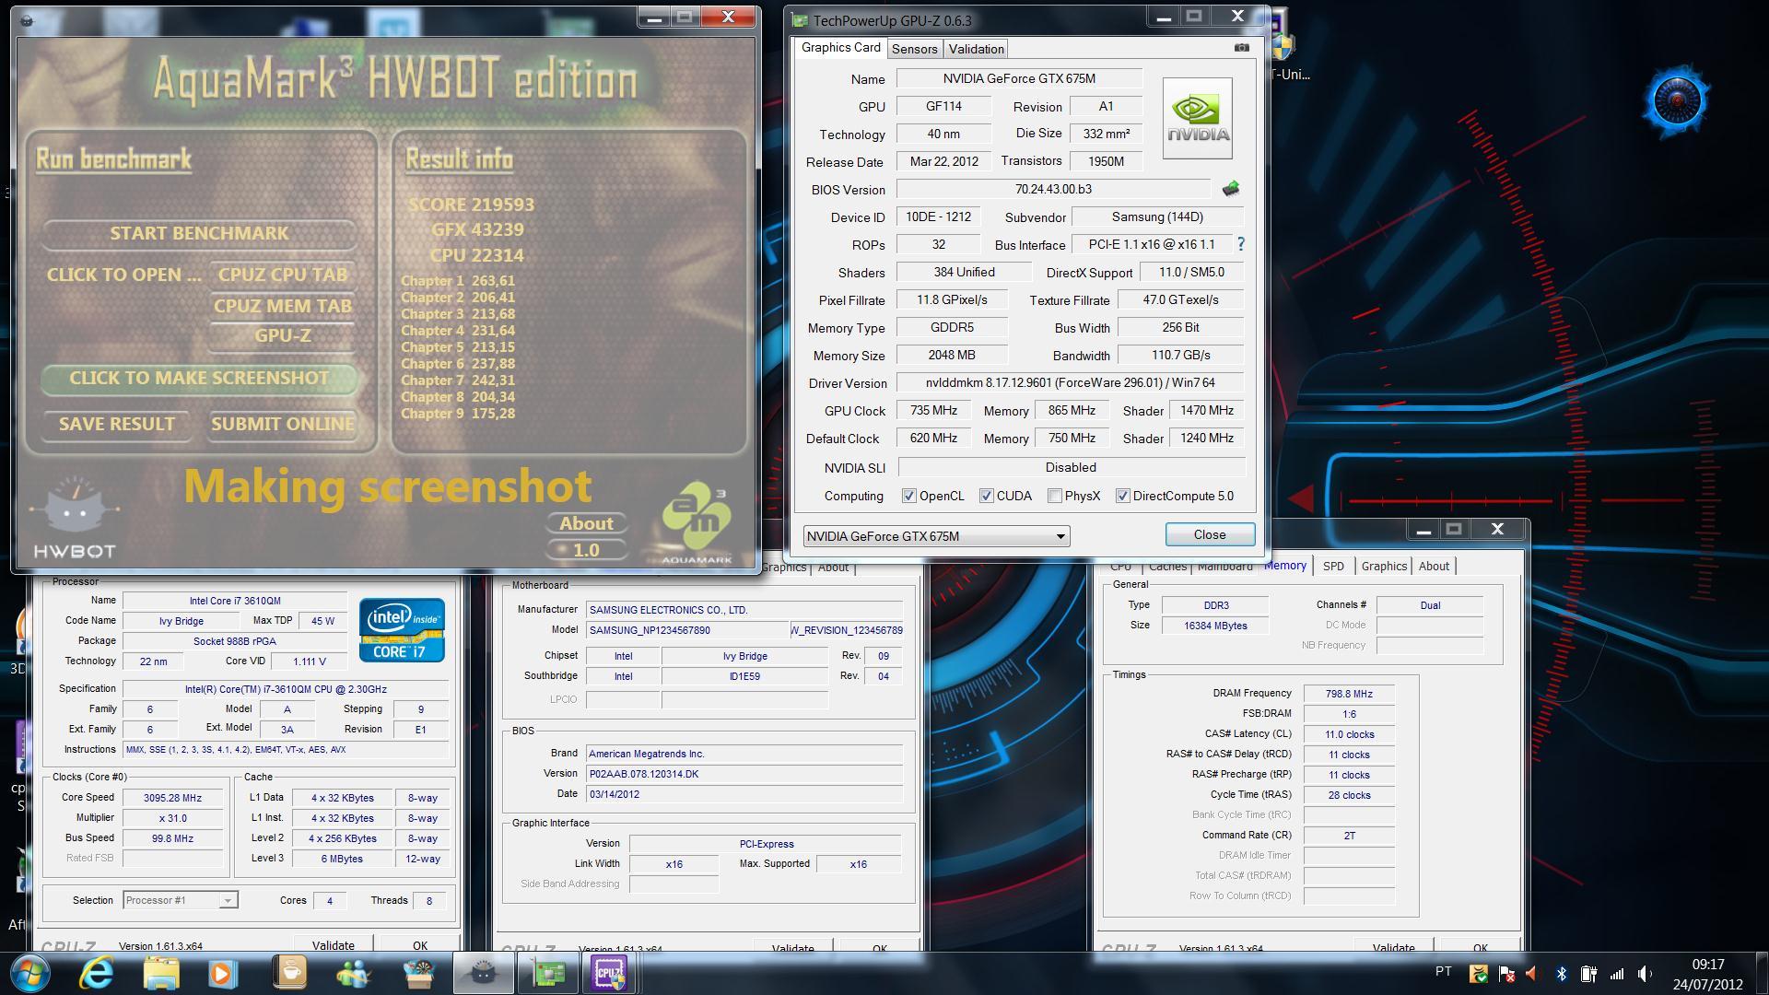Launch Internet Explorer from taskbar

click(97, 973)
